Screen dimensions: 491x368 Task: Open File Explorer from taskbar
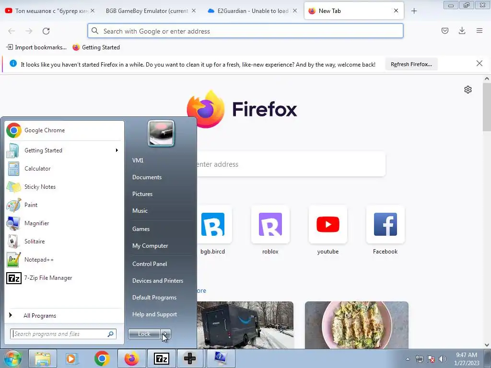click(43, 358)
